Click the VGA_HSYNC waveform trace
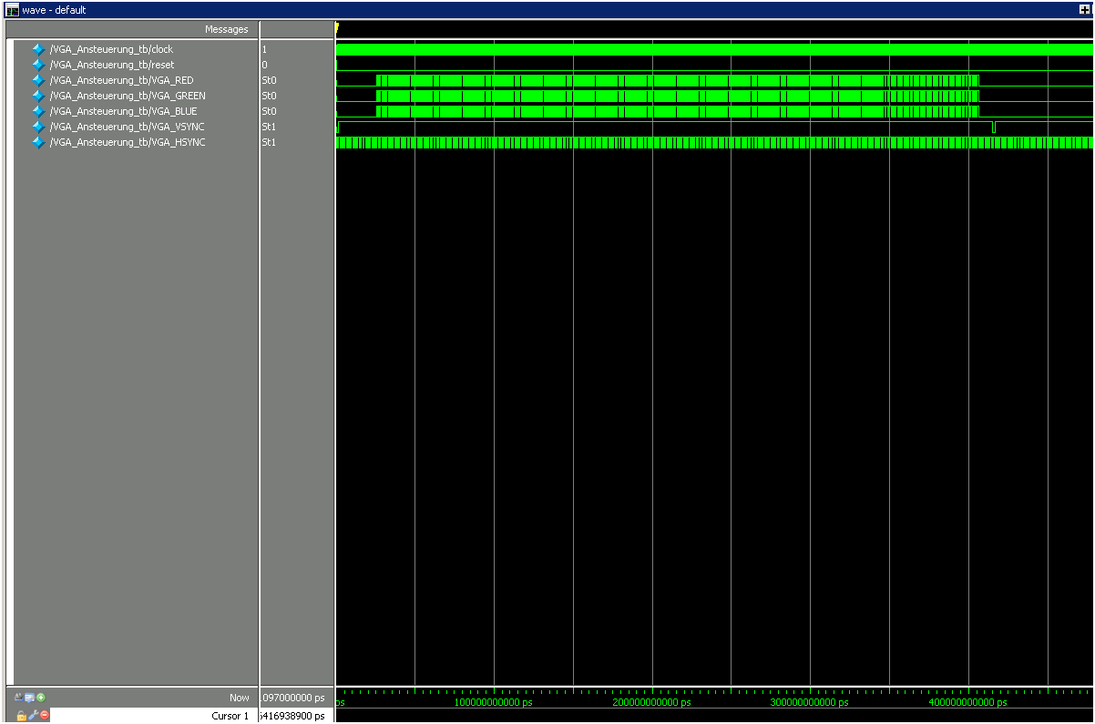The image size is (1095, 724). (x=715, y=142)
